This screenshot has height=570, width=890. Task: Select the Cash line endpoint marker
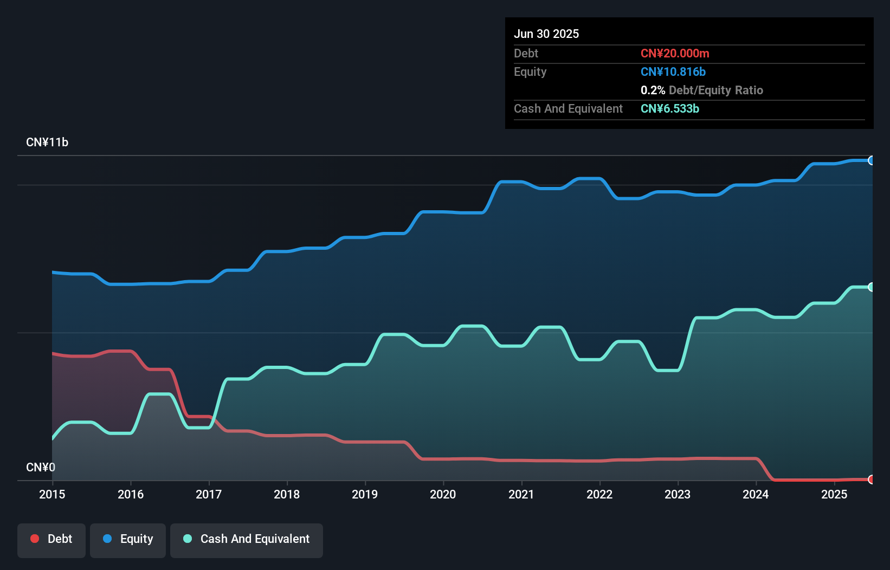coord(872,287)
